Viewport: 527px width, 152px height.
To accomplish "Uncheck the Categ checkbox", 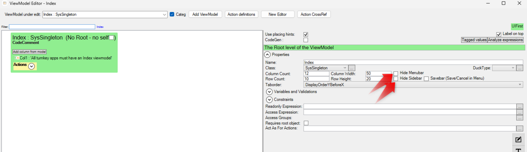I will pos(172,14).
